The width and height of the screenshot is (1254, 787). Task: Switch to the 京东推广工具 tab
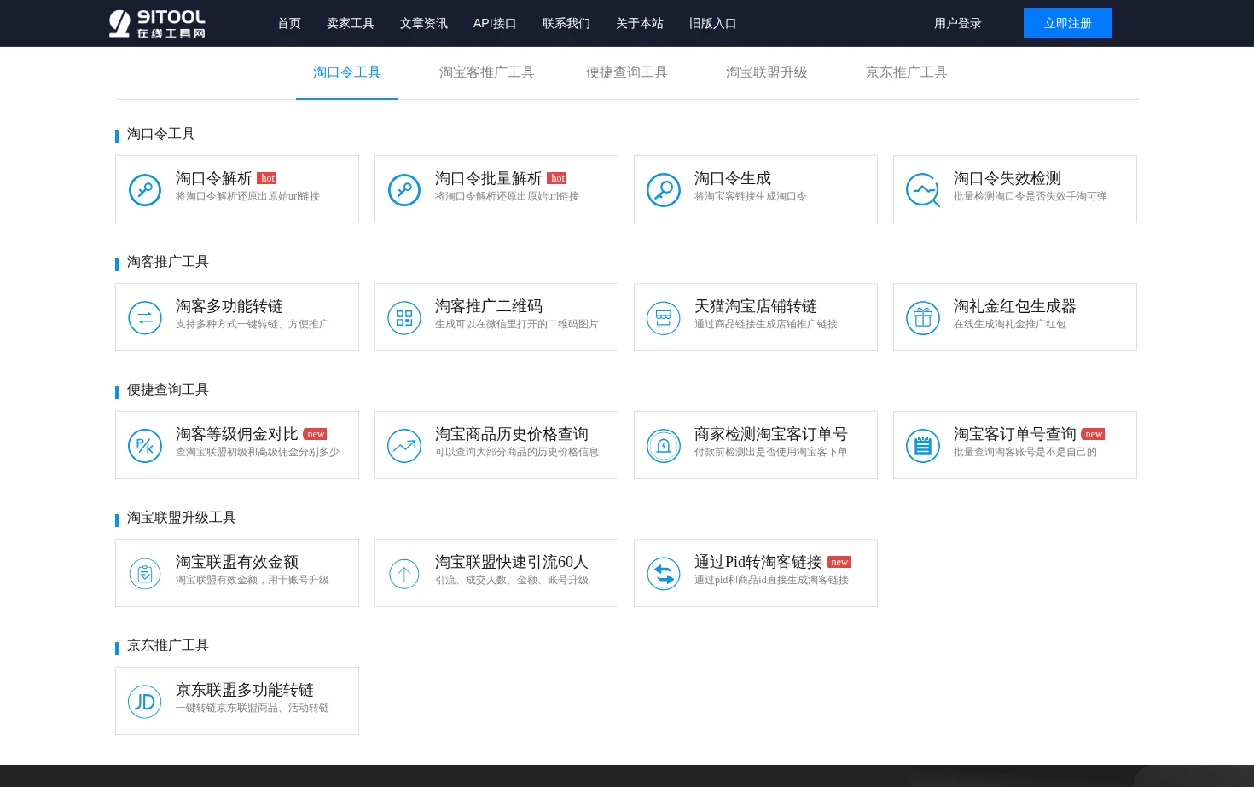click(x=907, y=72)
